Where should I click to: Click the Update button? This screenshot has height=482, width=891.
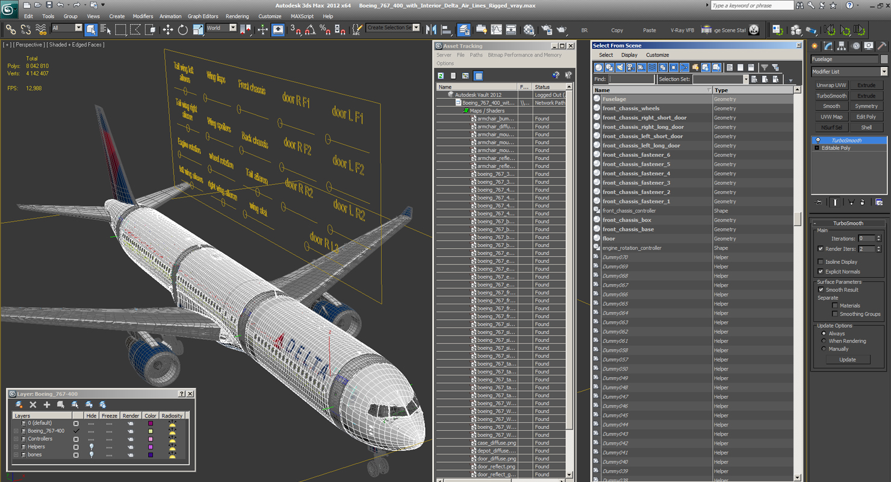tap(848, 360)
